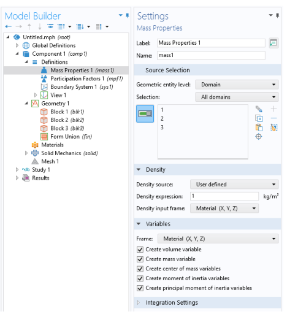
Task: Click the Clear Selection icon
Action: tap(273, 128)
